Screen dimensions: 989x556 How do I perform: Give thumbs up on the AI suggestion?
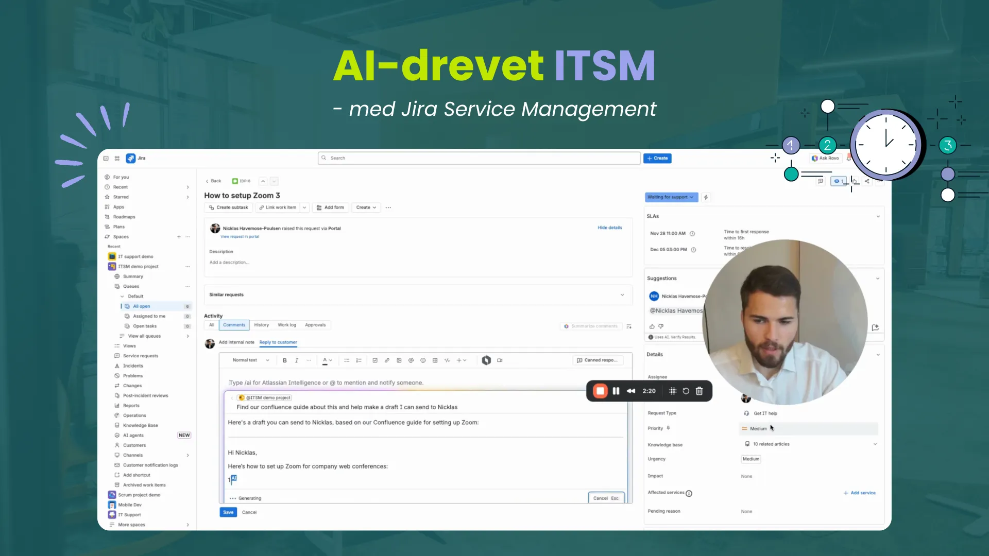pyautogui.click(x=652, y=326)
